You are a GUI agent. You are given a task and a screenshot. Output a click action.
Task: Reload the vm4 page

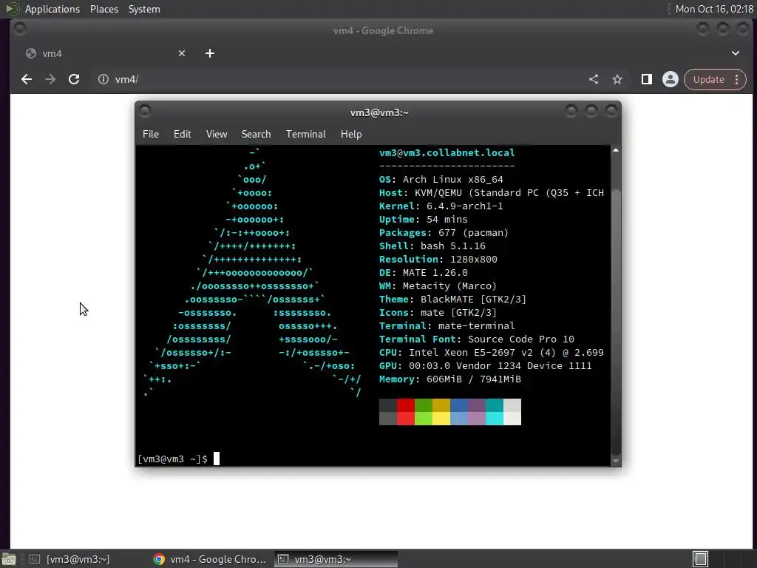click(x=74, y=79)
